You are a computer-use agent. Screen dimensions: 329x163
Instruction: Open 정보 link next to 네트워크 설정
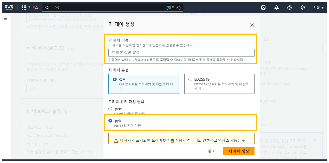coord(67,111)
